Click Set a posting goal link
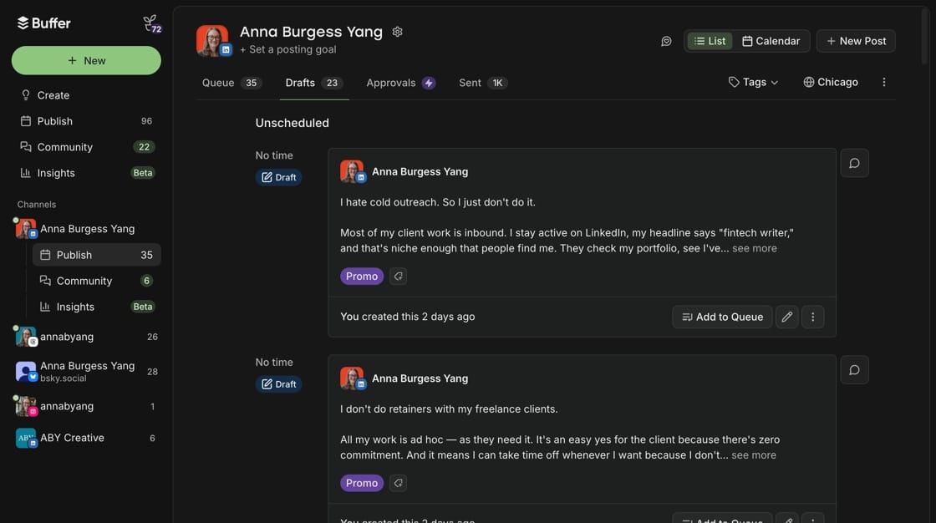 click(287, 49)
